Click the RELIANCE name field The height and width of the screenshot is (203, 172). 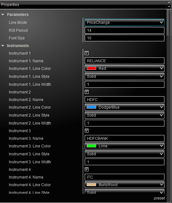point(124,61)
